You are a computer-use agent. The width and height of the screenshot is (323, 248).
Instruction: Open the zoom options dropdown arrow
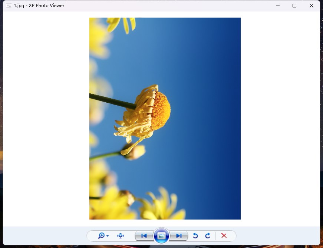point(108,236)
